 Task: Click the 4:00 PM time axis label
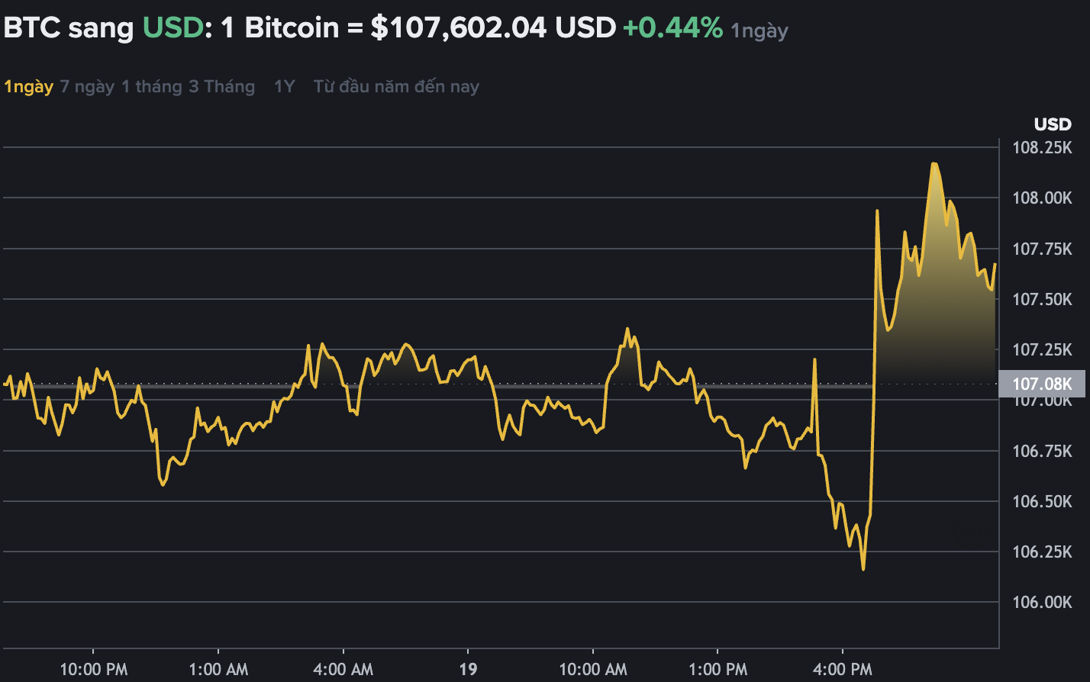pyautogui.click(x=843, y=670)
